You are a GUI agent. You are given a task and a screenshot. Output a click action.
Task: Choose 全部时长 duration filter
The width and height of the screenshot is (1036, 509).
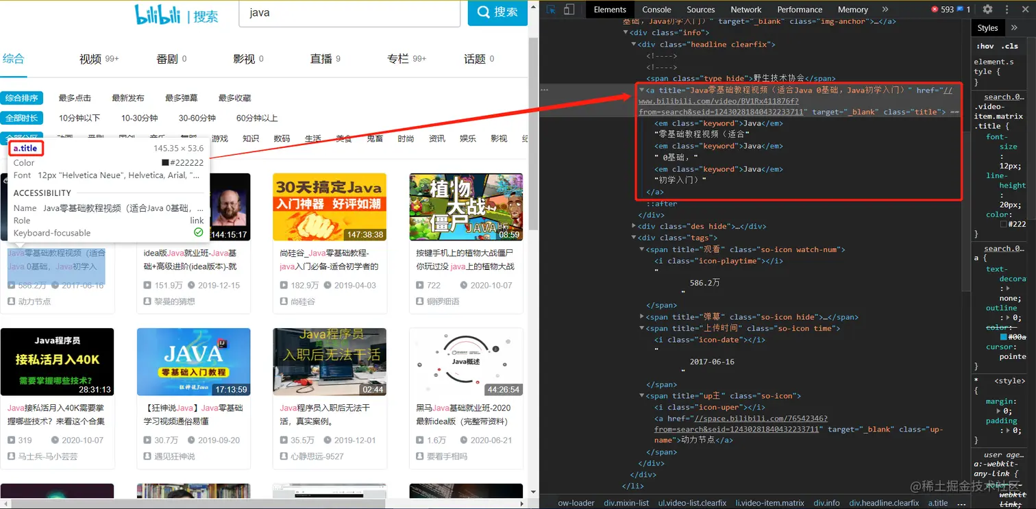click(x=21, y=118)
